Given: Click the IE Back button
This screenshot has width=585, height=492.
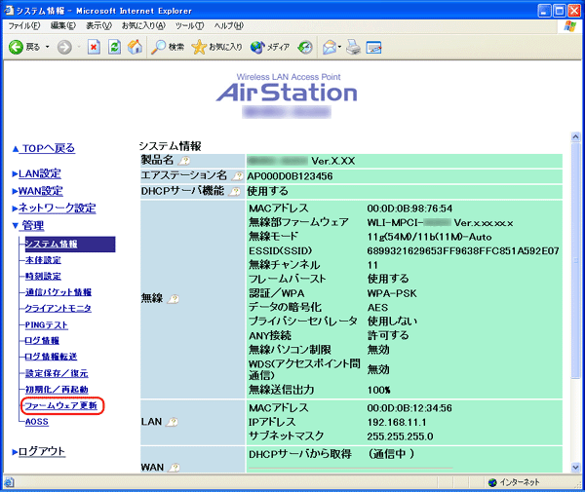Looking at the screenshot, I should point(23,47).
